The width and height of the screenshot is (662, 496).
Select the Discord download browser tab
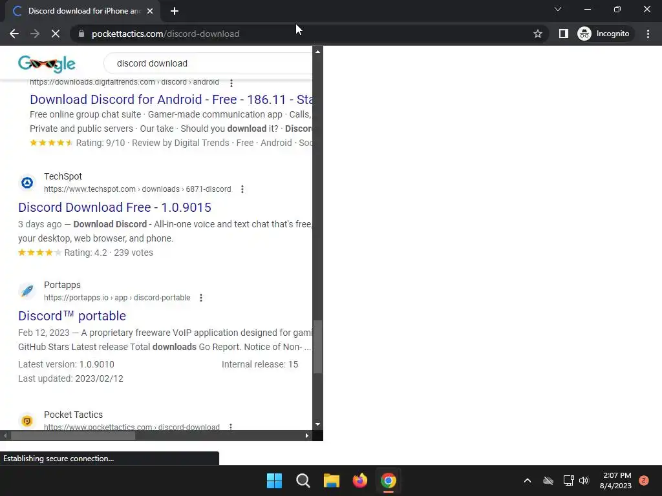coord(83,11)
